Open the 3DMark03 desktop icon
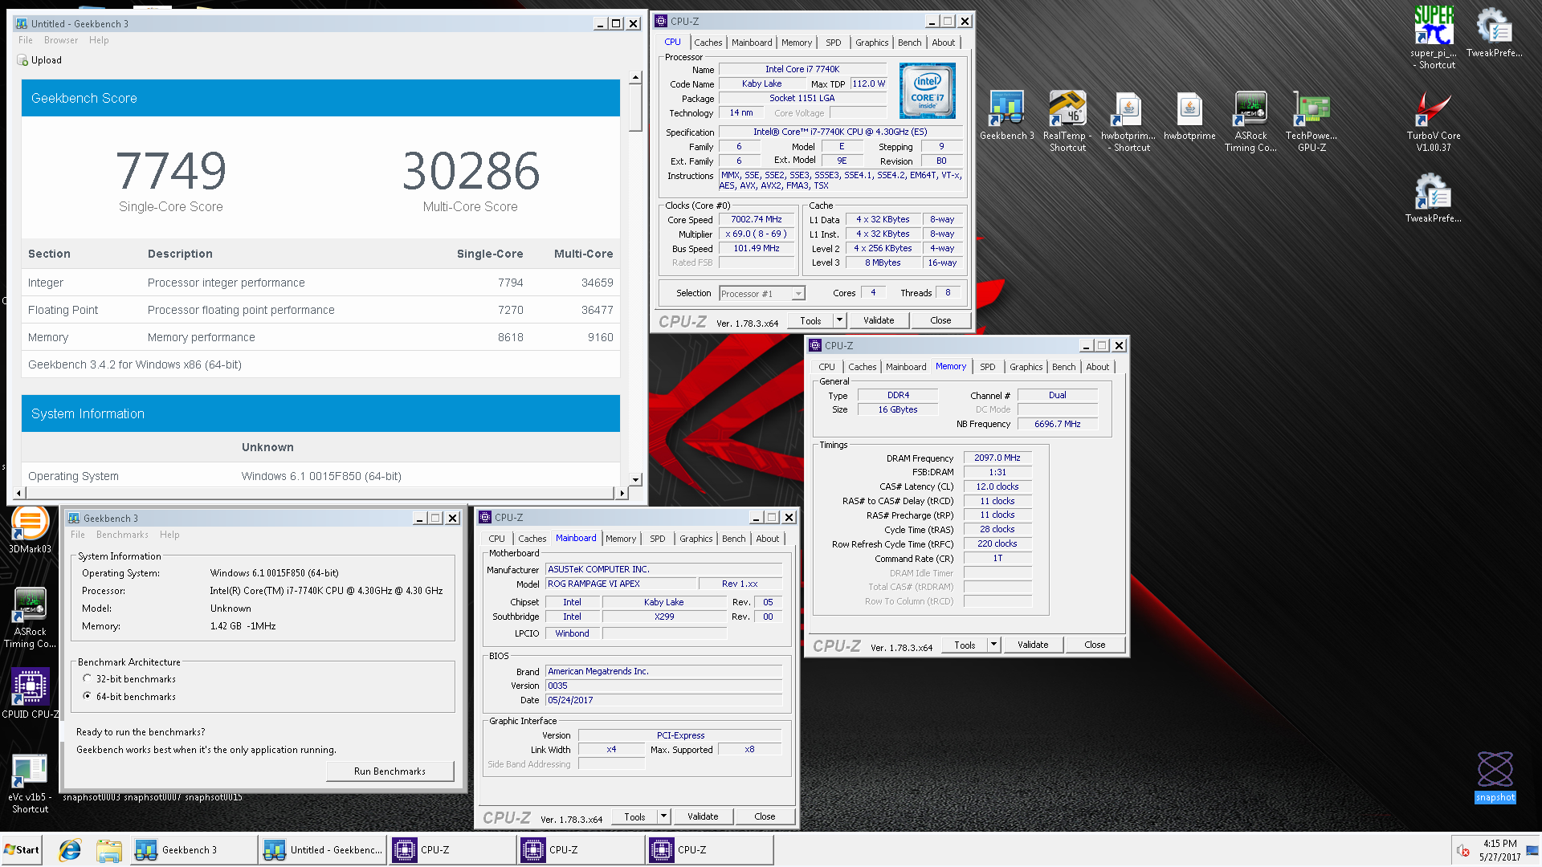1542x867 pixels. [x=30, y=531]
